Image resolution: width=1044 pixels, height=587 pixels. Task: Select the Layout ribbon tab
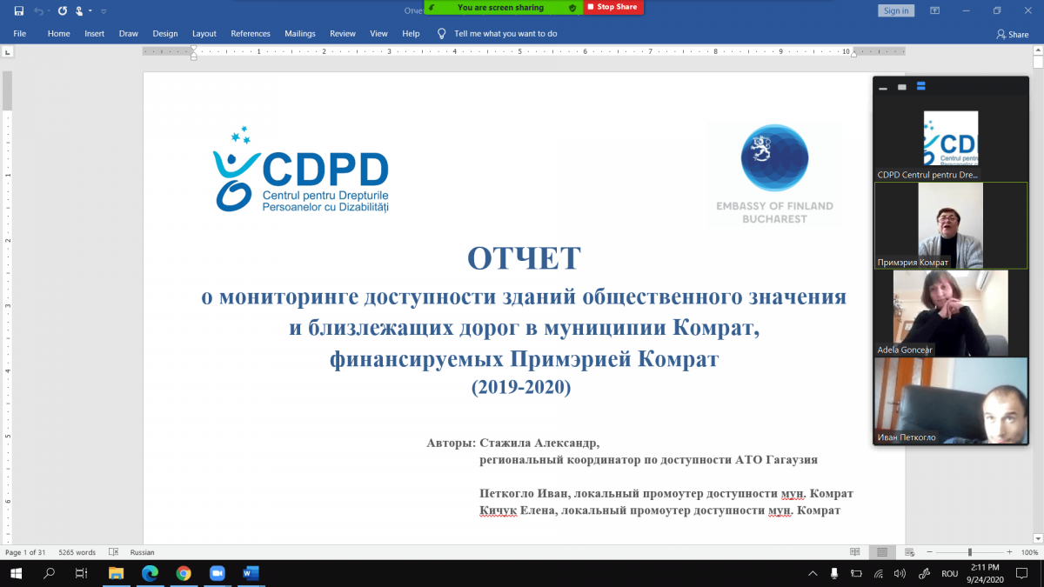tap(204, 34)
